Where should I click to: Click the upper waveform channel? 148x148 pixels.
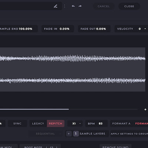(x=73, y=58)
